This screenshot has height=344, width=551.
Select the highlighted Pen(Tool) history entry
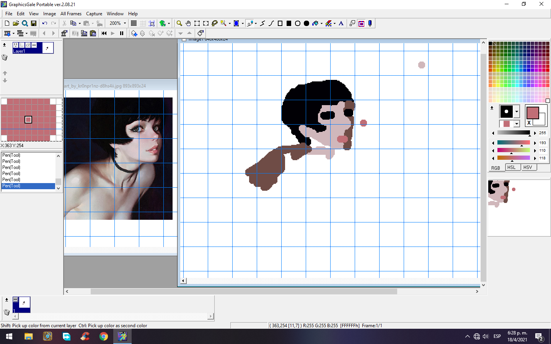[28, 186]
